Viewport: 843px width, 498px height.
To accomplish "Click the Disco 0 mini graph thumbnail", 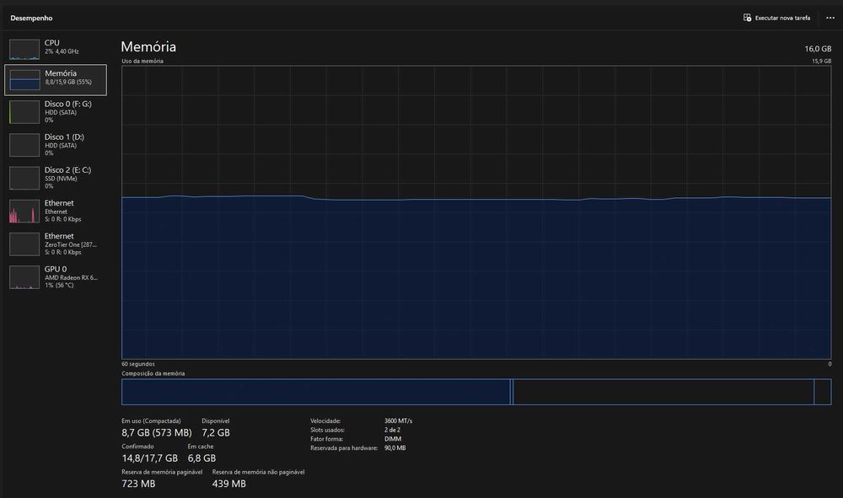I will 24,112.
